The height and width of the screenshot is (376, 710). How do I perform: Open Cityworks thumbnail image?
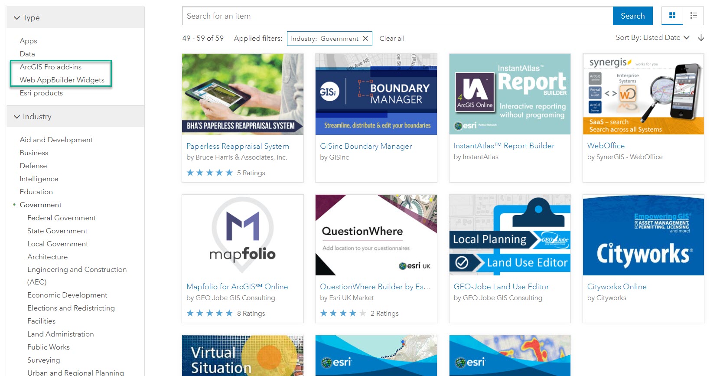pyautogui.click(x=643, y=235)
